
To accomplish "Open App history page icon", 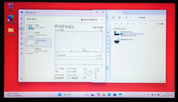I will coord(22,34).
